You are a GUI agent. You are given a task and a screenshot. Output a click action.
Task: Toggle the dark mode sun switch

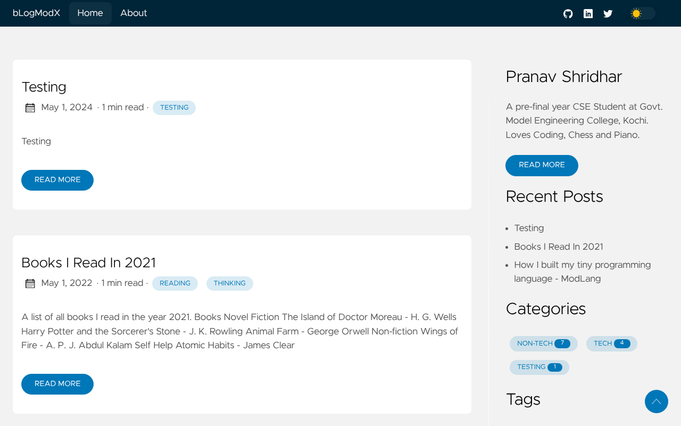642,13
